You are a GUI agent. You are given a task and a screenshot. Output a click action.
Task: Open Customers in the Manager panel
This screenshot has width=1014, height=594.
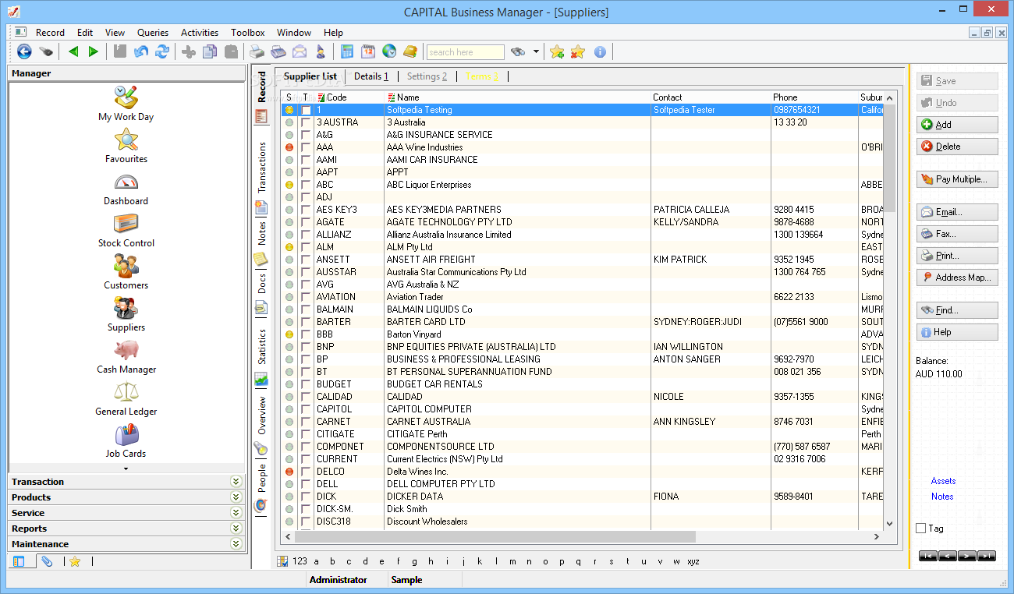coord(126,272)
